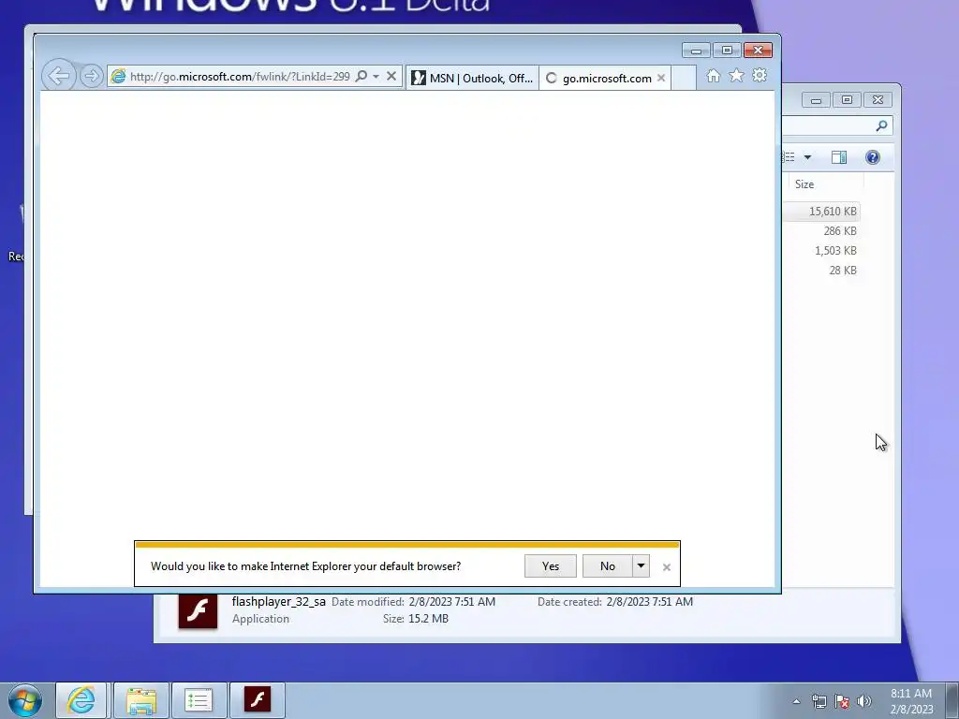Click the Date modified value in details pane
This screenshot has width=959, height=719.
[x=452, y=602]
